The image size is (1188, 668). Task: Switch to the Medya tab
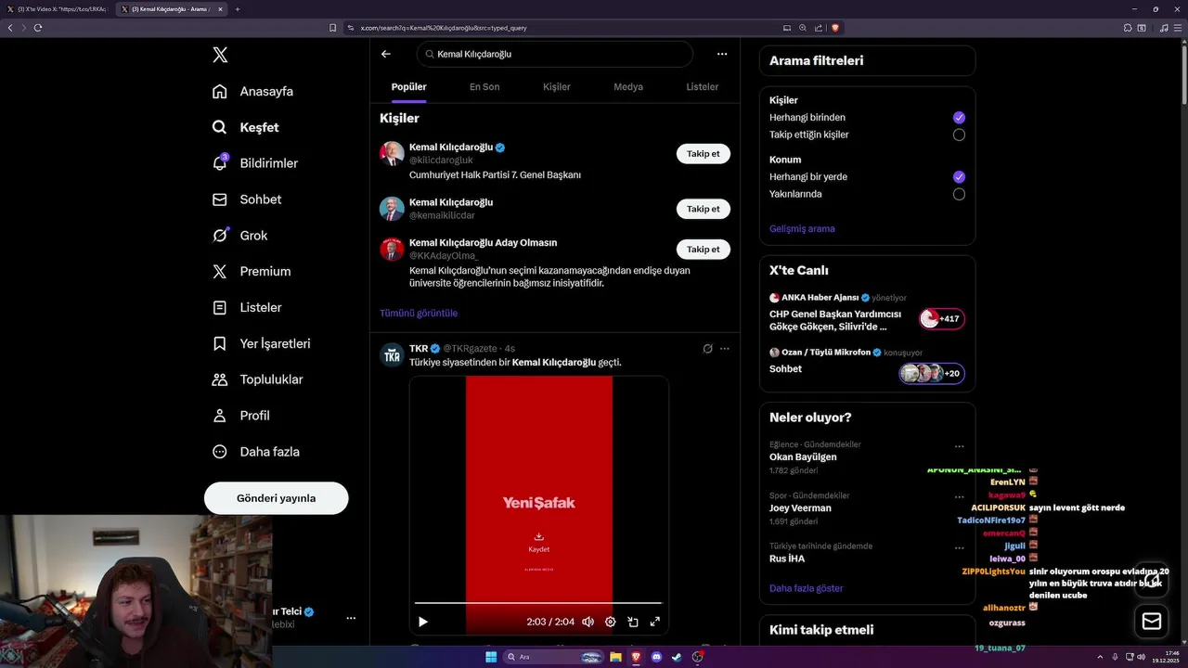click(628, 87)
